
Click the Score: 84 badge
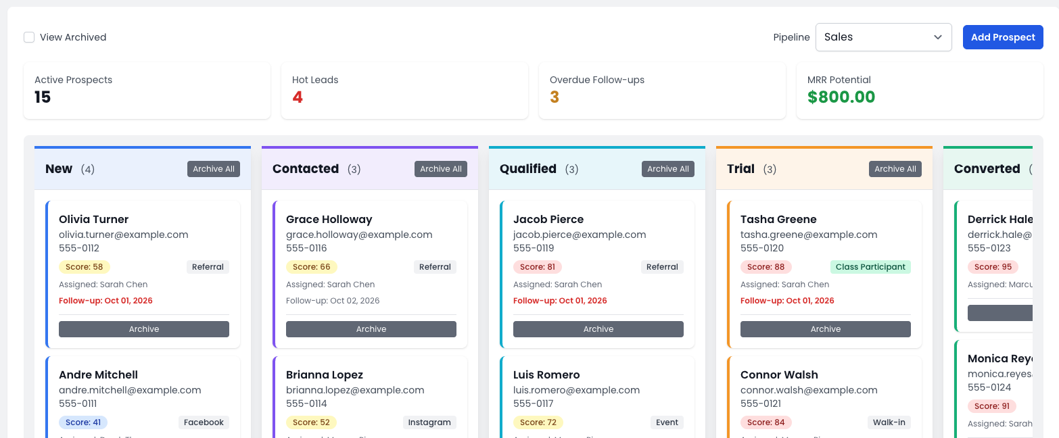coord(766,422)
